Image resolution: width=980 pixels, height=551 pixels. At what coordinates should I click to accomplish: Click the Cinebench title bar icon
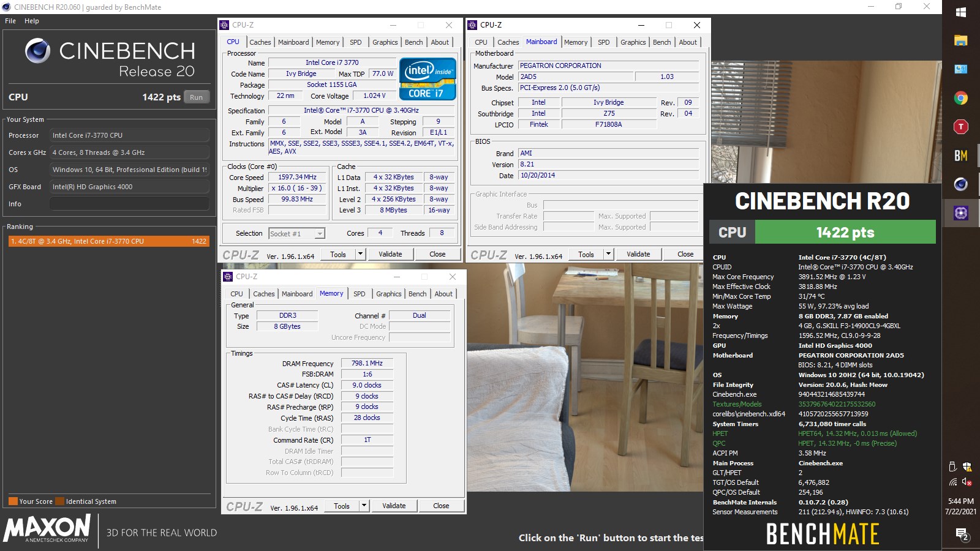coord(7,7)
